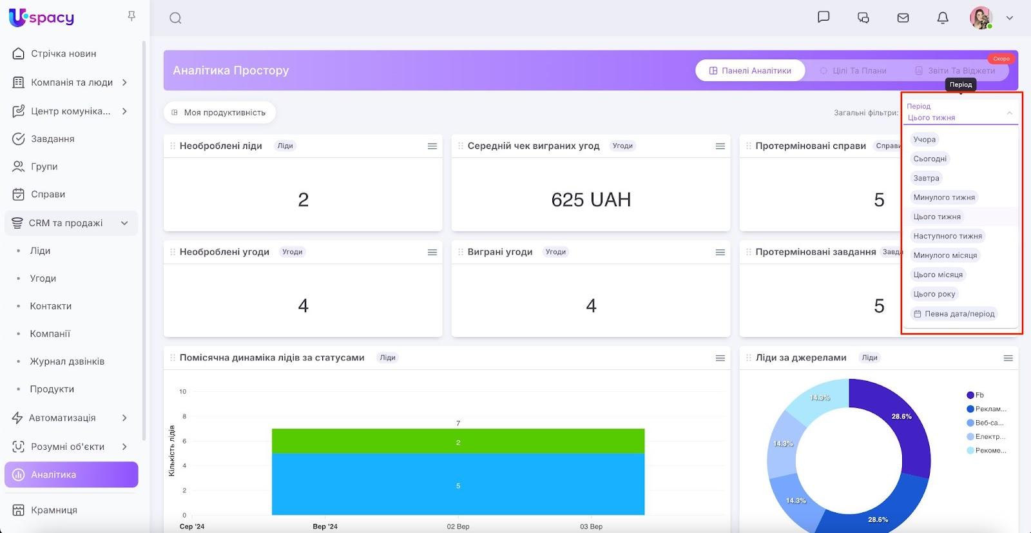Select Цього року period option

coord(934,294)
